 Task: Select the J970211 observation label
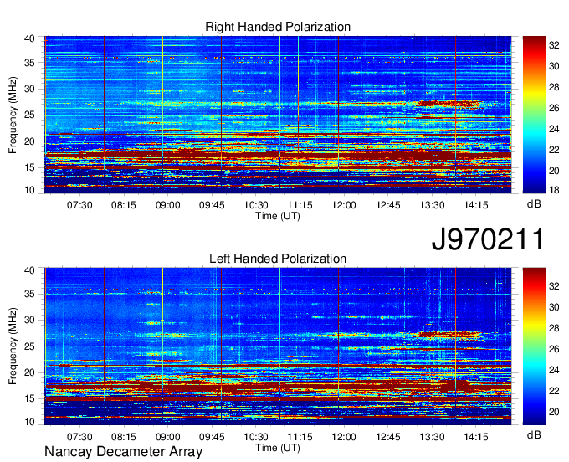(x=488, y=239)
